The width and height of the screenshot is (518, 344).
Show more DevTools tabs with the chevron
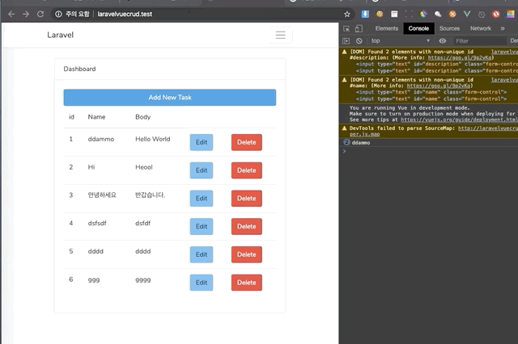coord(503,29)
